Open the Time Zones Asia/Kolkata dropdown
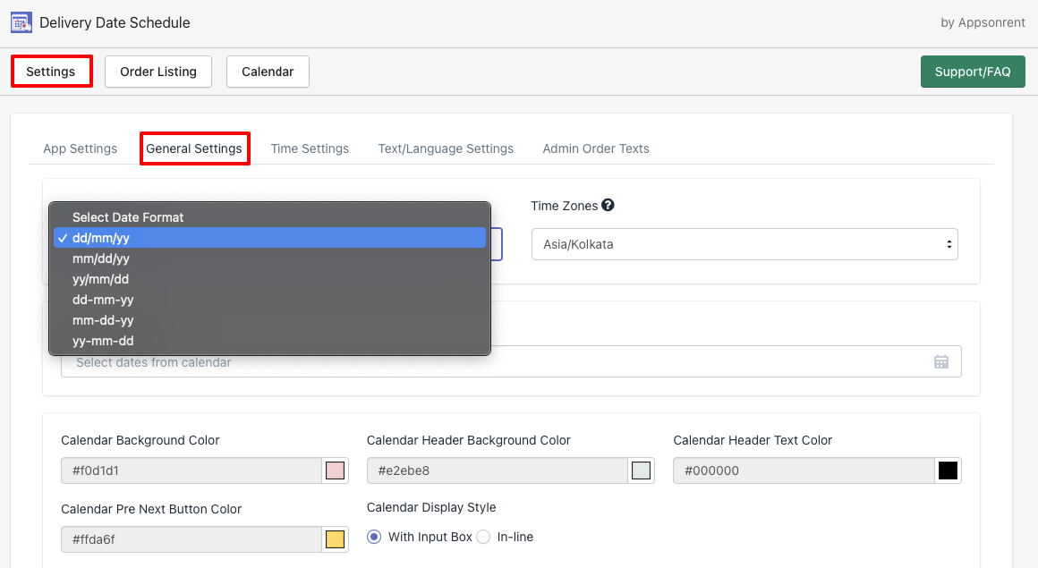 tap(744, 244)
